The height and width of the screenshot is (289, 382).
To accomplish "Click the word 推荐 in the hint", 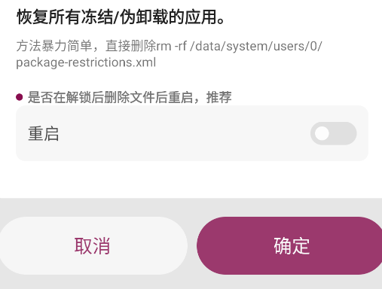I will click(219, 97).
